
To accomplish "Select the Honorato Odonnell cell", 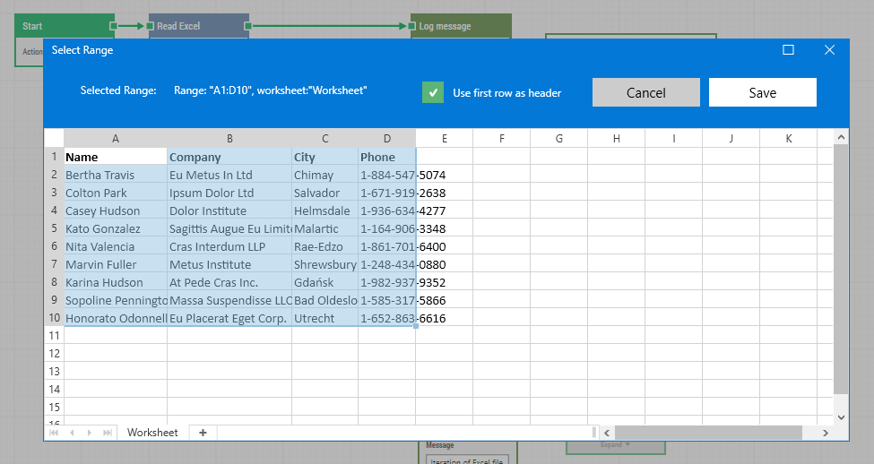I will [x=116, y=318].
